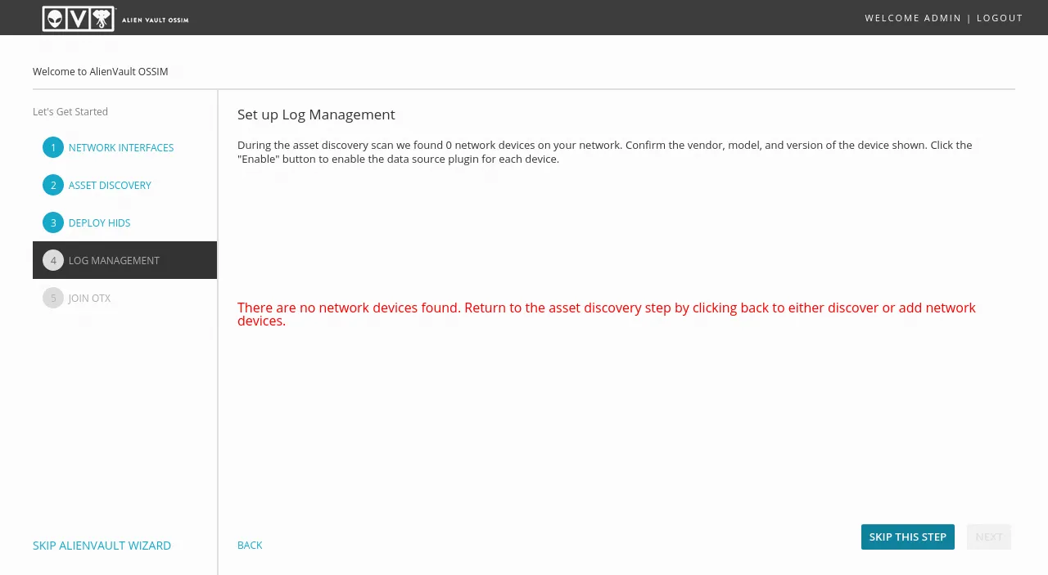This screenshot has width=1048, height=575.
Task: Click the Back link
Action: coord(250,546)
